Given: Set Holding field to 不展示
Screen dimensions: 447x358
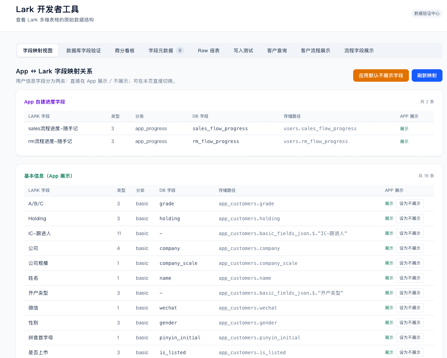Looking at the screenshot, I should (x=410, y=218).
